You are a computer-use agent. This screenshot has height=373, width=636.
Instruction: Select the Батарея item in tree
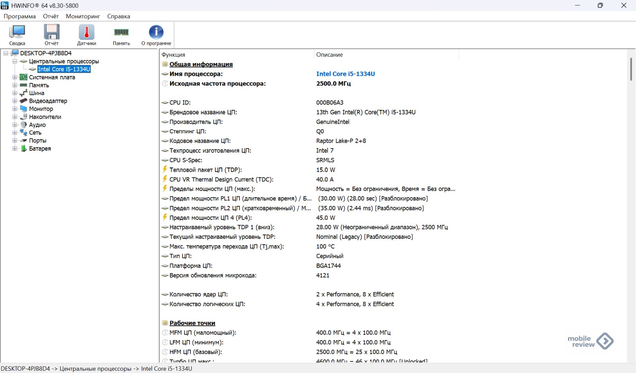click(x=40, y=148)
